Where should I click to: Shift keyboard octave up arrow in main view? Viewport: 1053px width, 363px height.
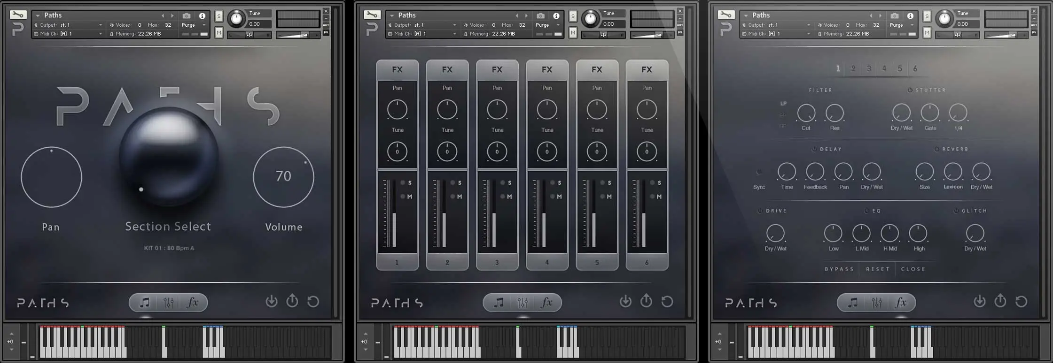(x=11, y=334)
